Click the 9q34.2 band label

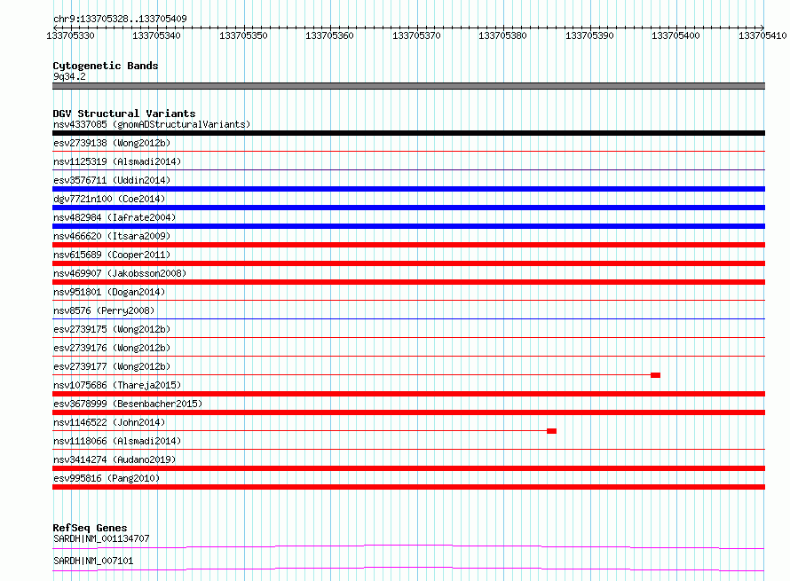pos(69,76)
